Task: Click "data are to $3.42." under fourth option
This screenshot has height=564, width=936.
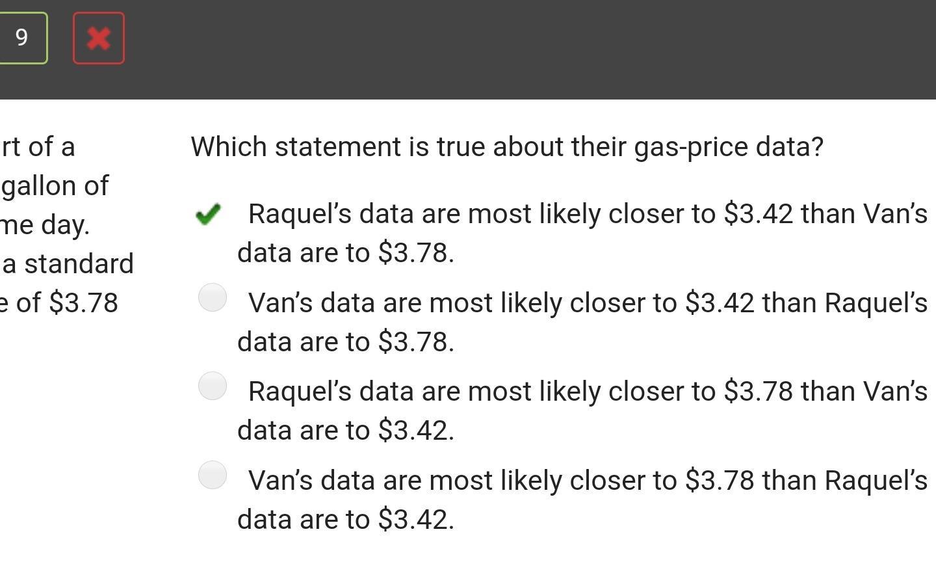Action: pyautogui.click(x=346, y=520)
